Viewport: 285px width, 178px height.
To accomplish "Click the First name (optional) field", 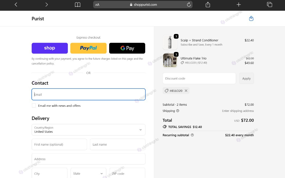I will [x=59, y=144].
